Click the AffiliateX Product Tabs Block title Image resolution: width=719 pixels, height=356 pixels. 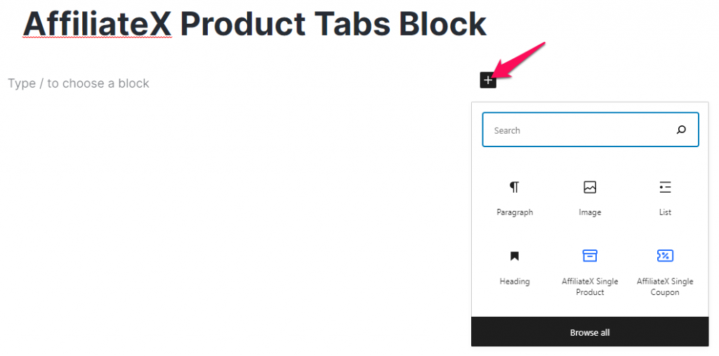(255, 23)
